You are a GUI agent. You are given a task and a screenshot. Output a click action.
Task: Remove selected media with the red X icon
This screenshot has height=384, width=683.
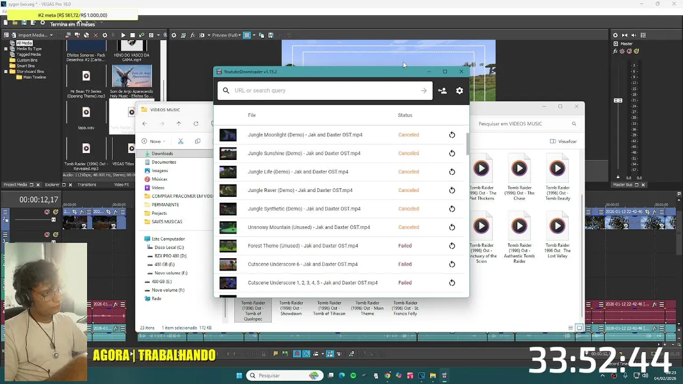[x=96, y=35]
